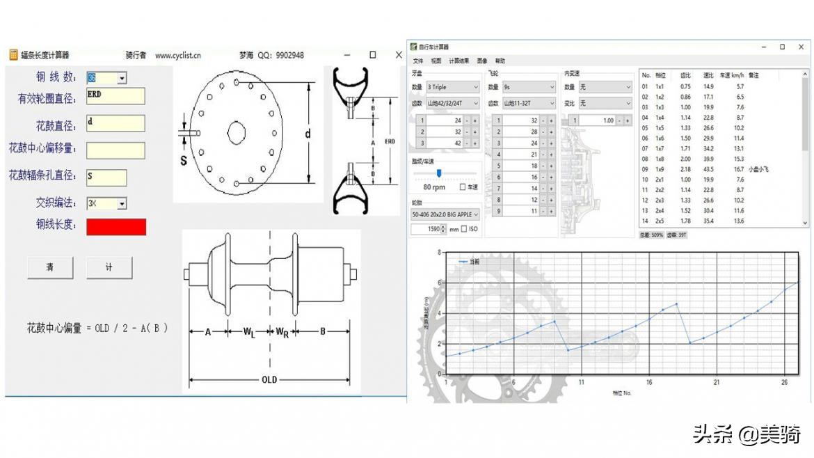
Task: Decrease chainring 1 teeth with minus button
Action: point(467,120)
